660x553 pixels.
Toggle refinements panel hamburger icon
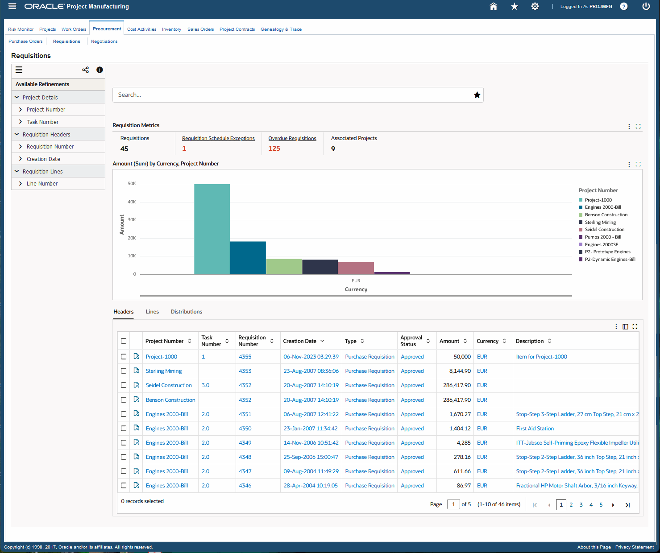pyautogui.click(x=19, y=70)
